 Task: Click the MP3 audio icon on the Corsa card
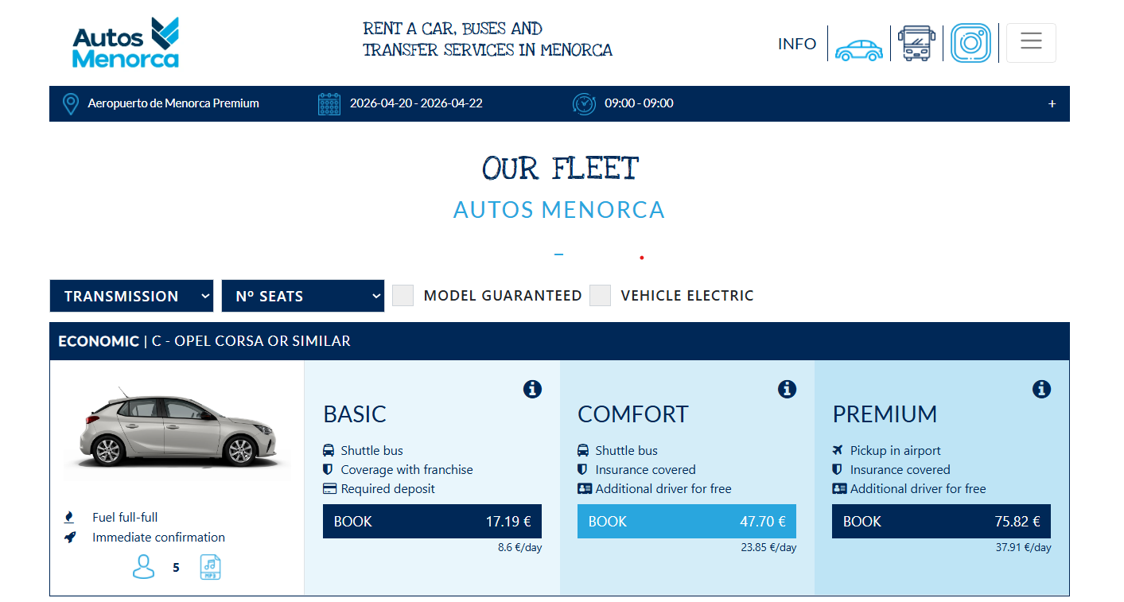210,566
